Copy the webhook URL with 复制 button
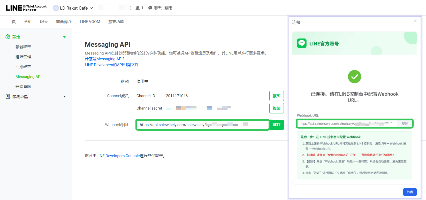The image size is (426, 200). (405, 124)
